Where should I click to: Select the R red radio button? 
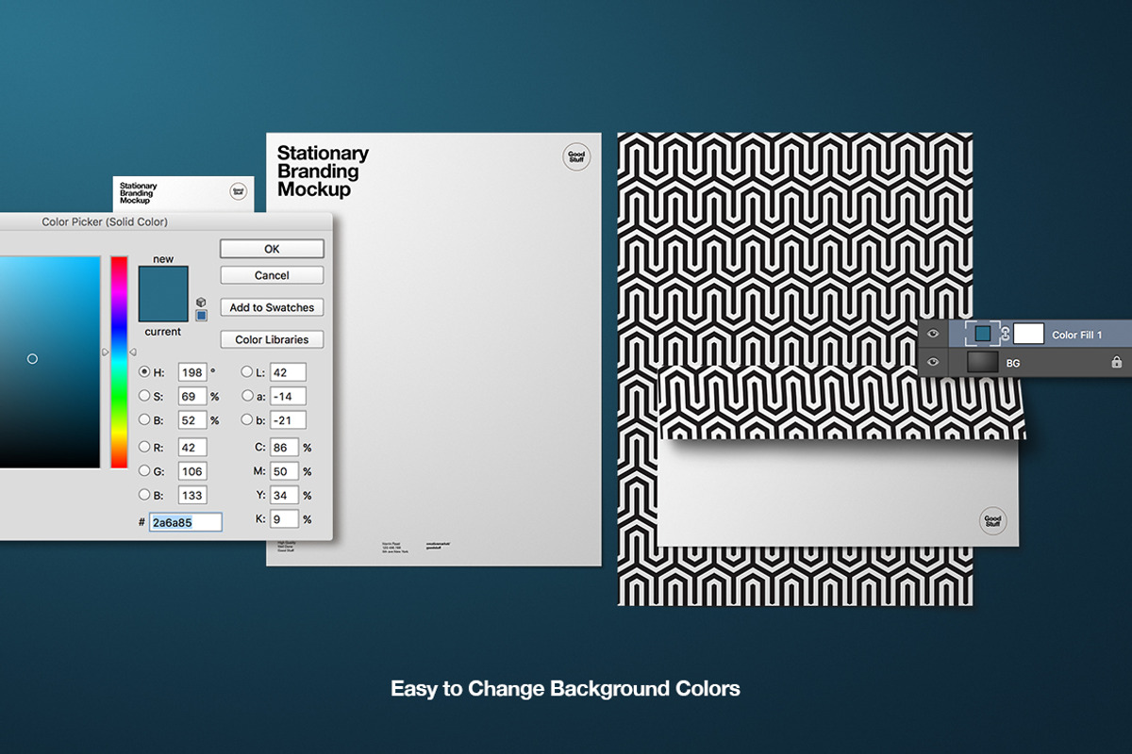coord(144,447)
